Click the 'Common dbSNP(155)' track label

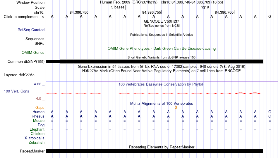point(26,62)
